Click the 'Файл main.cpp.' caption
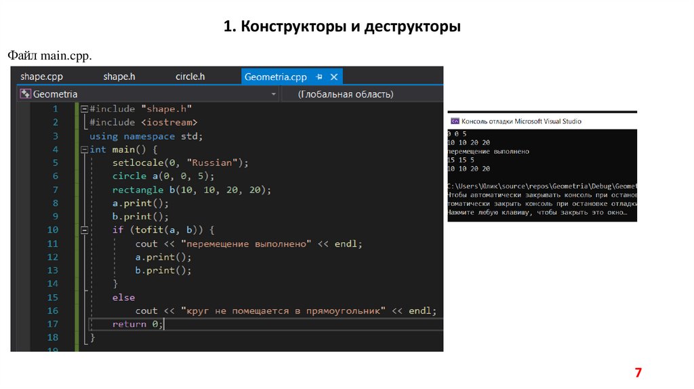 click(49, 56)
